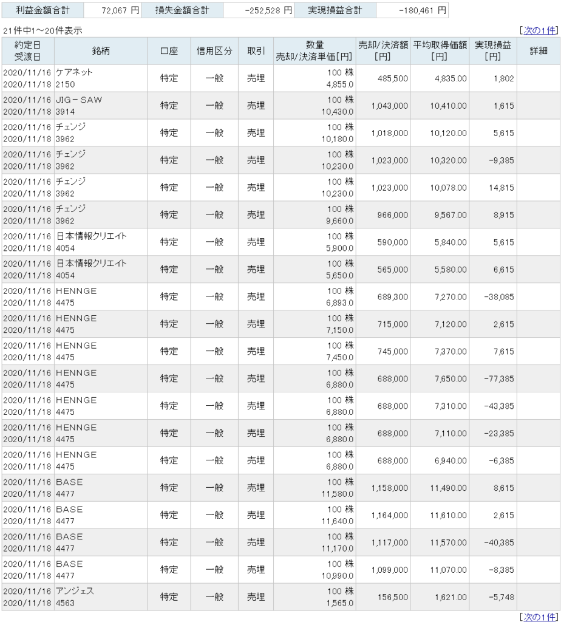Click the 口座 column header
The image size is (561, 622).
click(x=169, y=51)
